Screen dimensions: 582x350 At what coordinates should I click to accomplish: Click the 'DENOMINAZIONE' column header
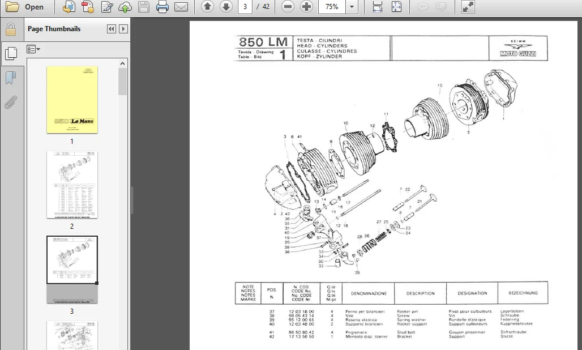(369, 293)
